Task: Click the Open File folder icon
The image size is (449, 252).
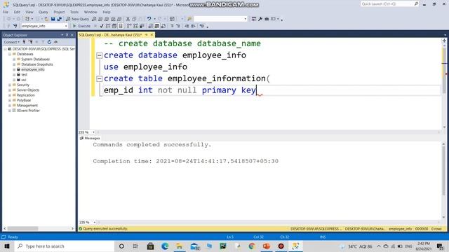Action: pos(46,19)
